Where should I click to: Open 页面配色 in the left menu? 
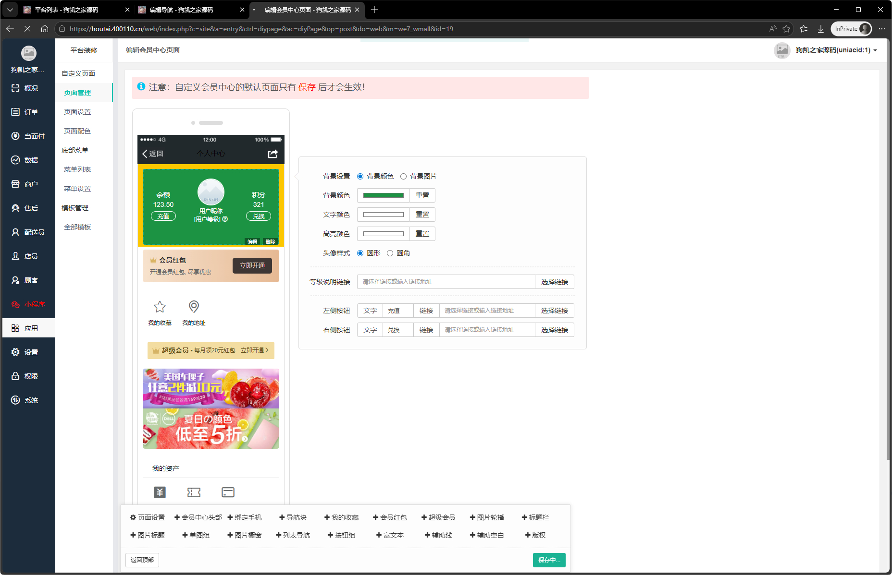(x=77, y=131)
